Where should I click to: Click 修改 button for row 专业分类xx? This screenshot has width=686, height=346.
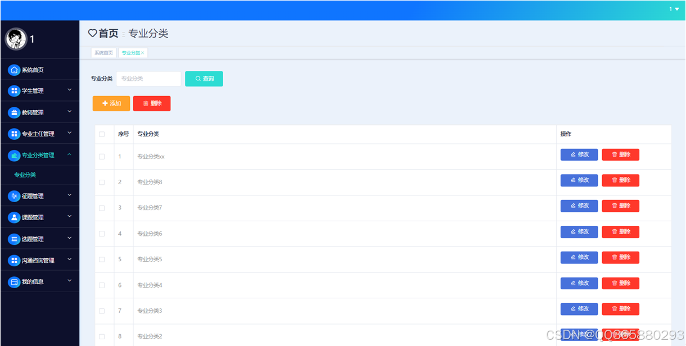tap(579, 154)
